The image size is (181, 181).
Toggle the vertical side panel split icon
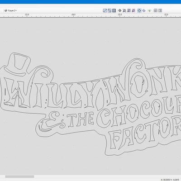160,10
